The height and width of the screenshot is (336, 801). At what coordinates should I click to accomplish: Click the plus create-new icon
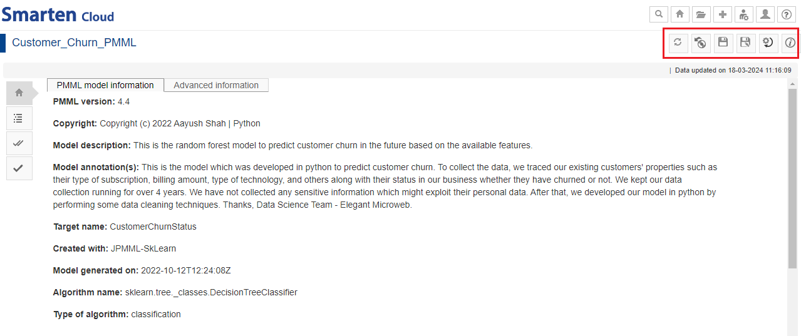tap(722, 14)
